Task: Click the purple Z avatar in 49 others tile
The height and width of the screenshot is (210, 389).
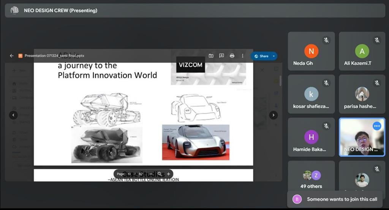Action: (x=316, y=176)
